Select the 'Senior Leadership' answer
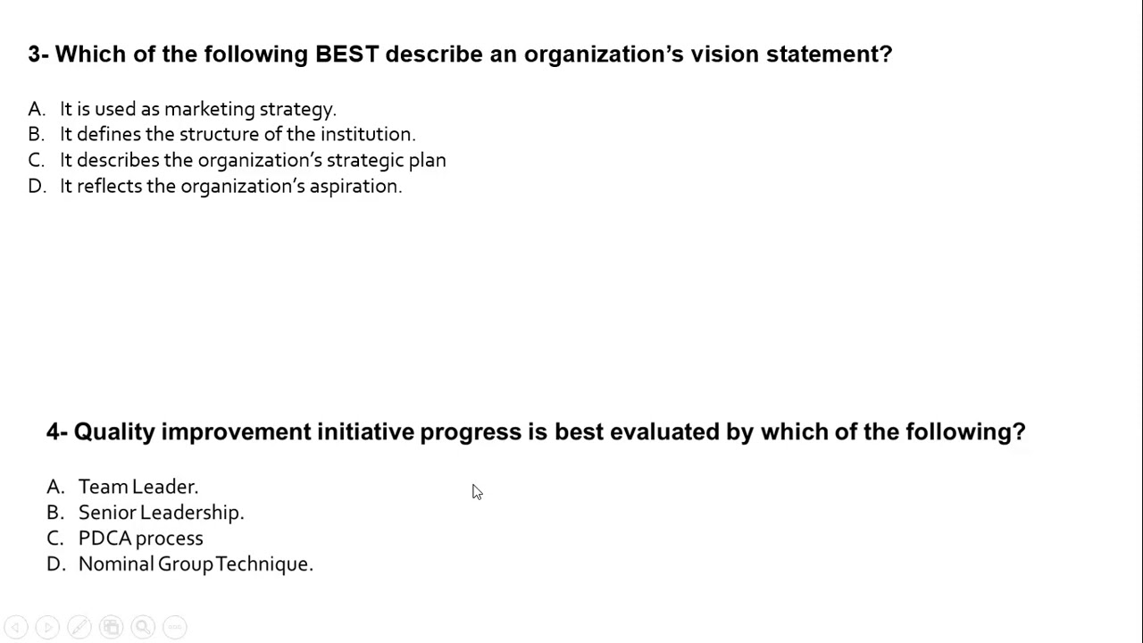1143x643 pixels. (161, 513)
